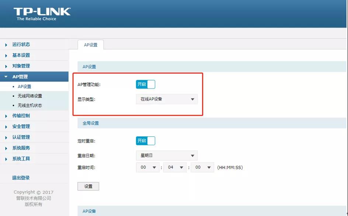This screenshot has width=348, height=216.
Task: Collapse the AP管理 sidebar section
Action: (x=20, y=77)
